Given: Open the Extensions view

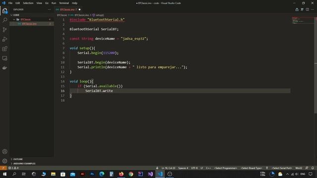Looking at the screenshot, I should [4, 48].
